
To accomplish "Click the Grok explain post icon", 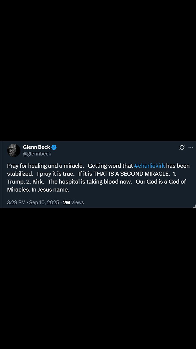I will point(182,148).
